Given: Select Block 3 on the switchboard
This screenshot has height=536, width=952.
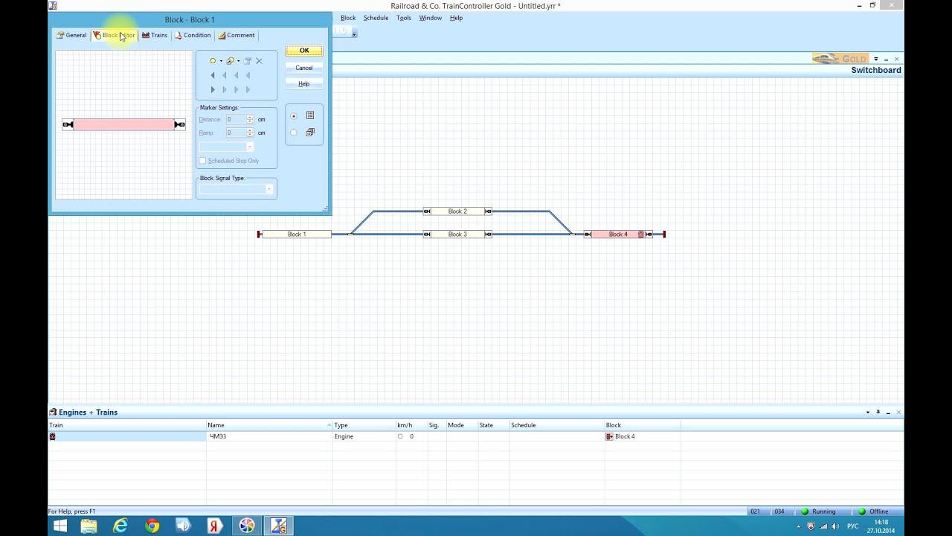Looking at the screenshot, I should click(x=457, y=234).
